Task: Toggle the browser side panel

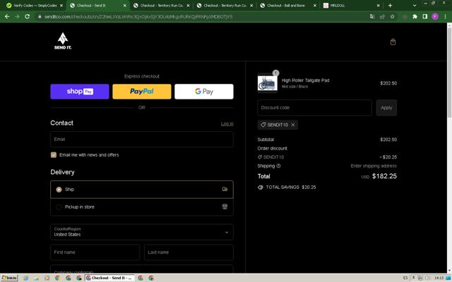Action: coord(425,17)
